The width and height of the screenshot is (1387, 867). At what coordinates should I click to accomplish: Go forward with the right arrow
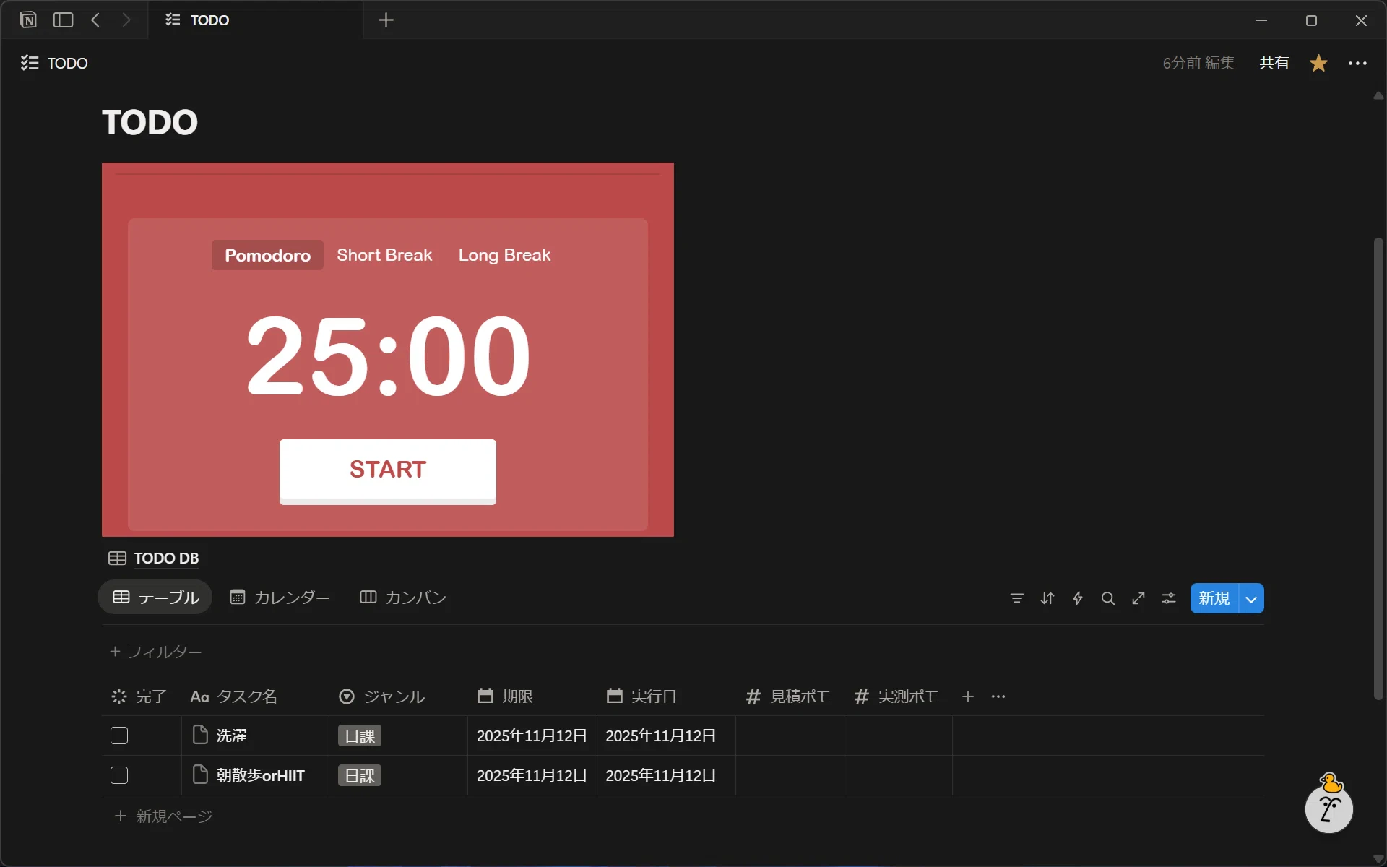pos(126,20)
